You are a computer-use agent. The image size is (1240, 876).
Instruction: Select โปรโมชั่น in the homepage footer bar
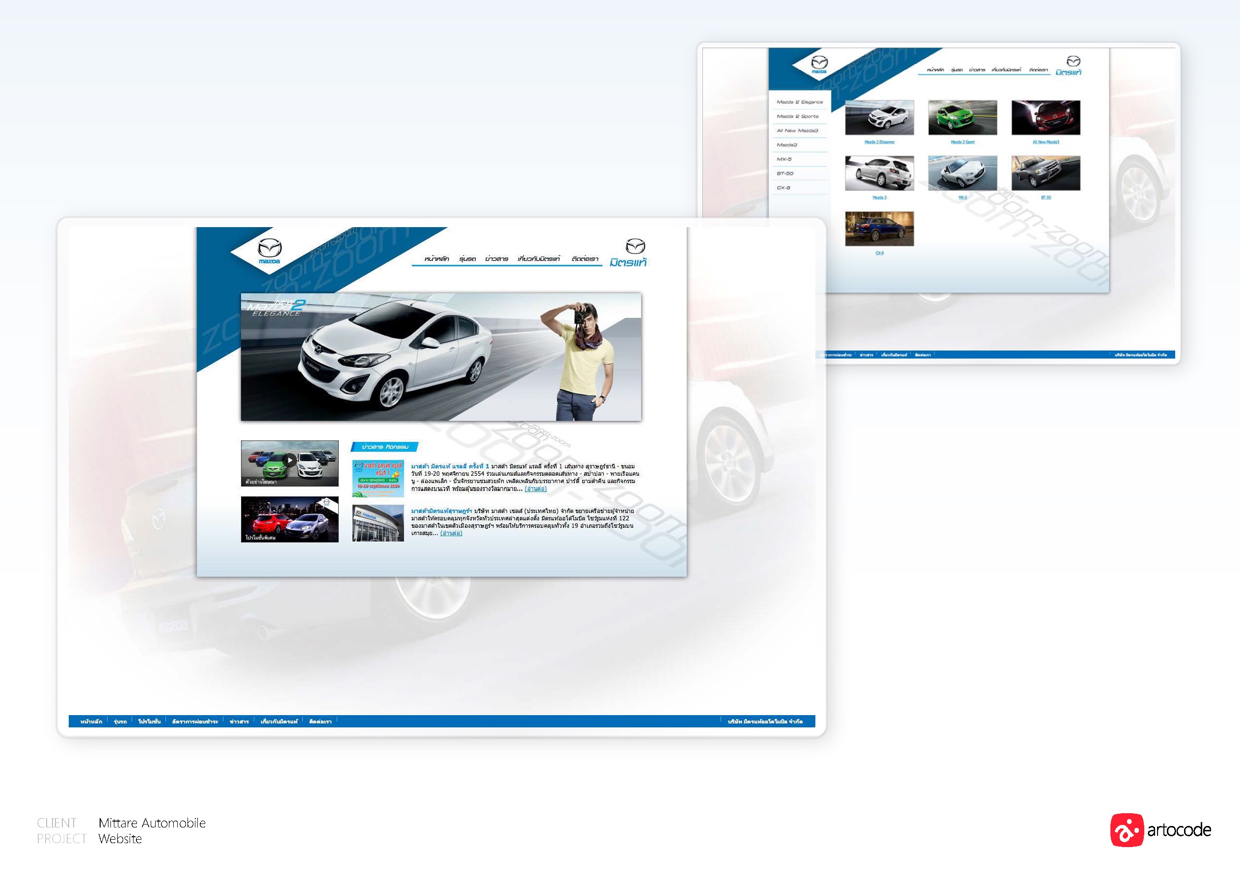tap(149, 721)
